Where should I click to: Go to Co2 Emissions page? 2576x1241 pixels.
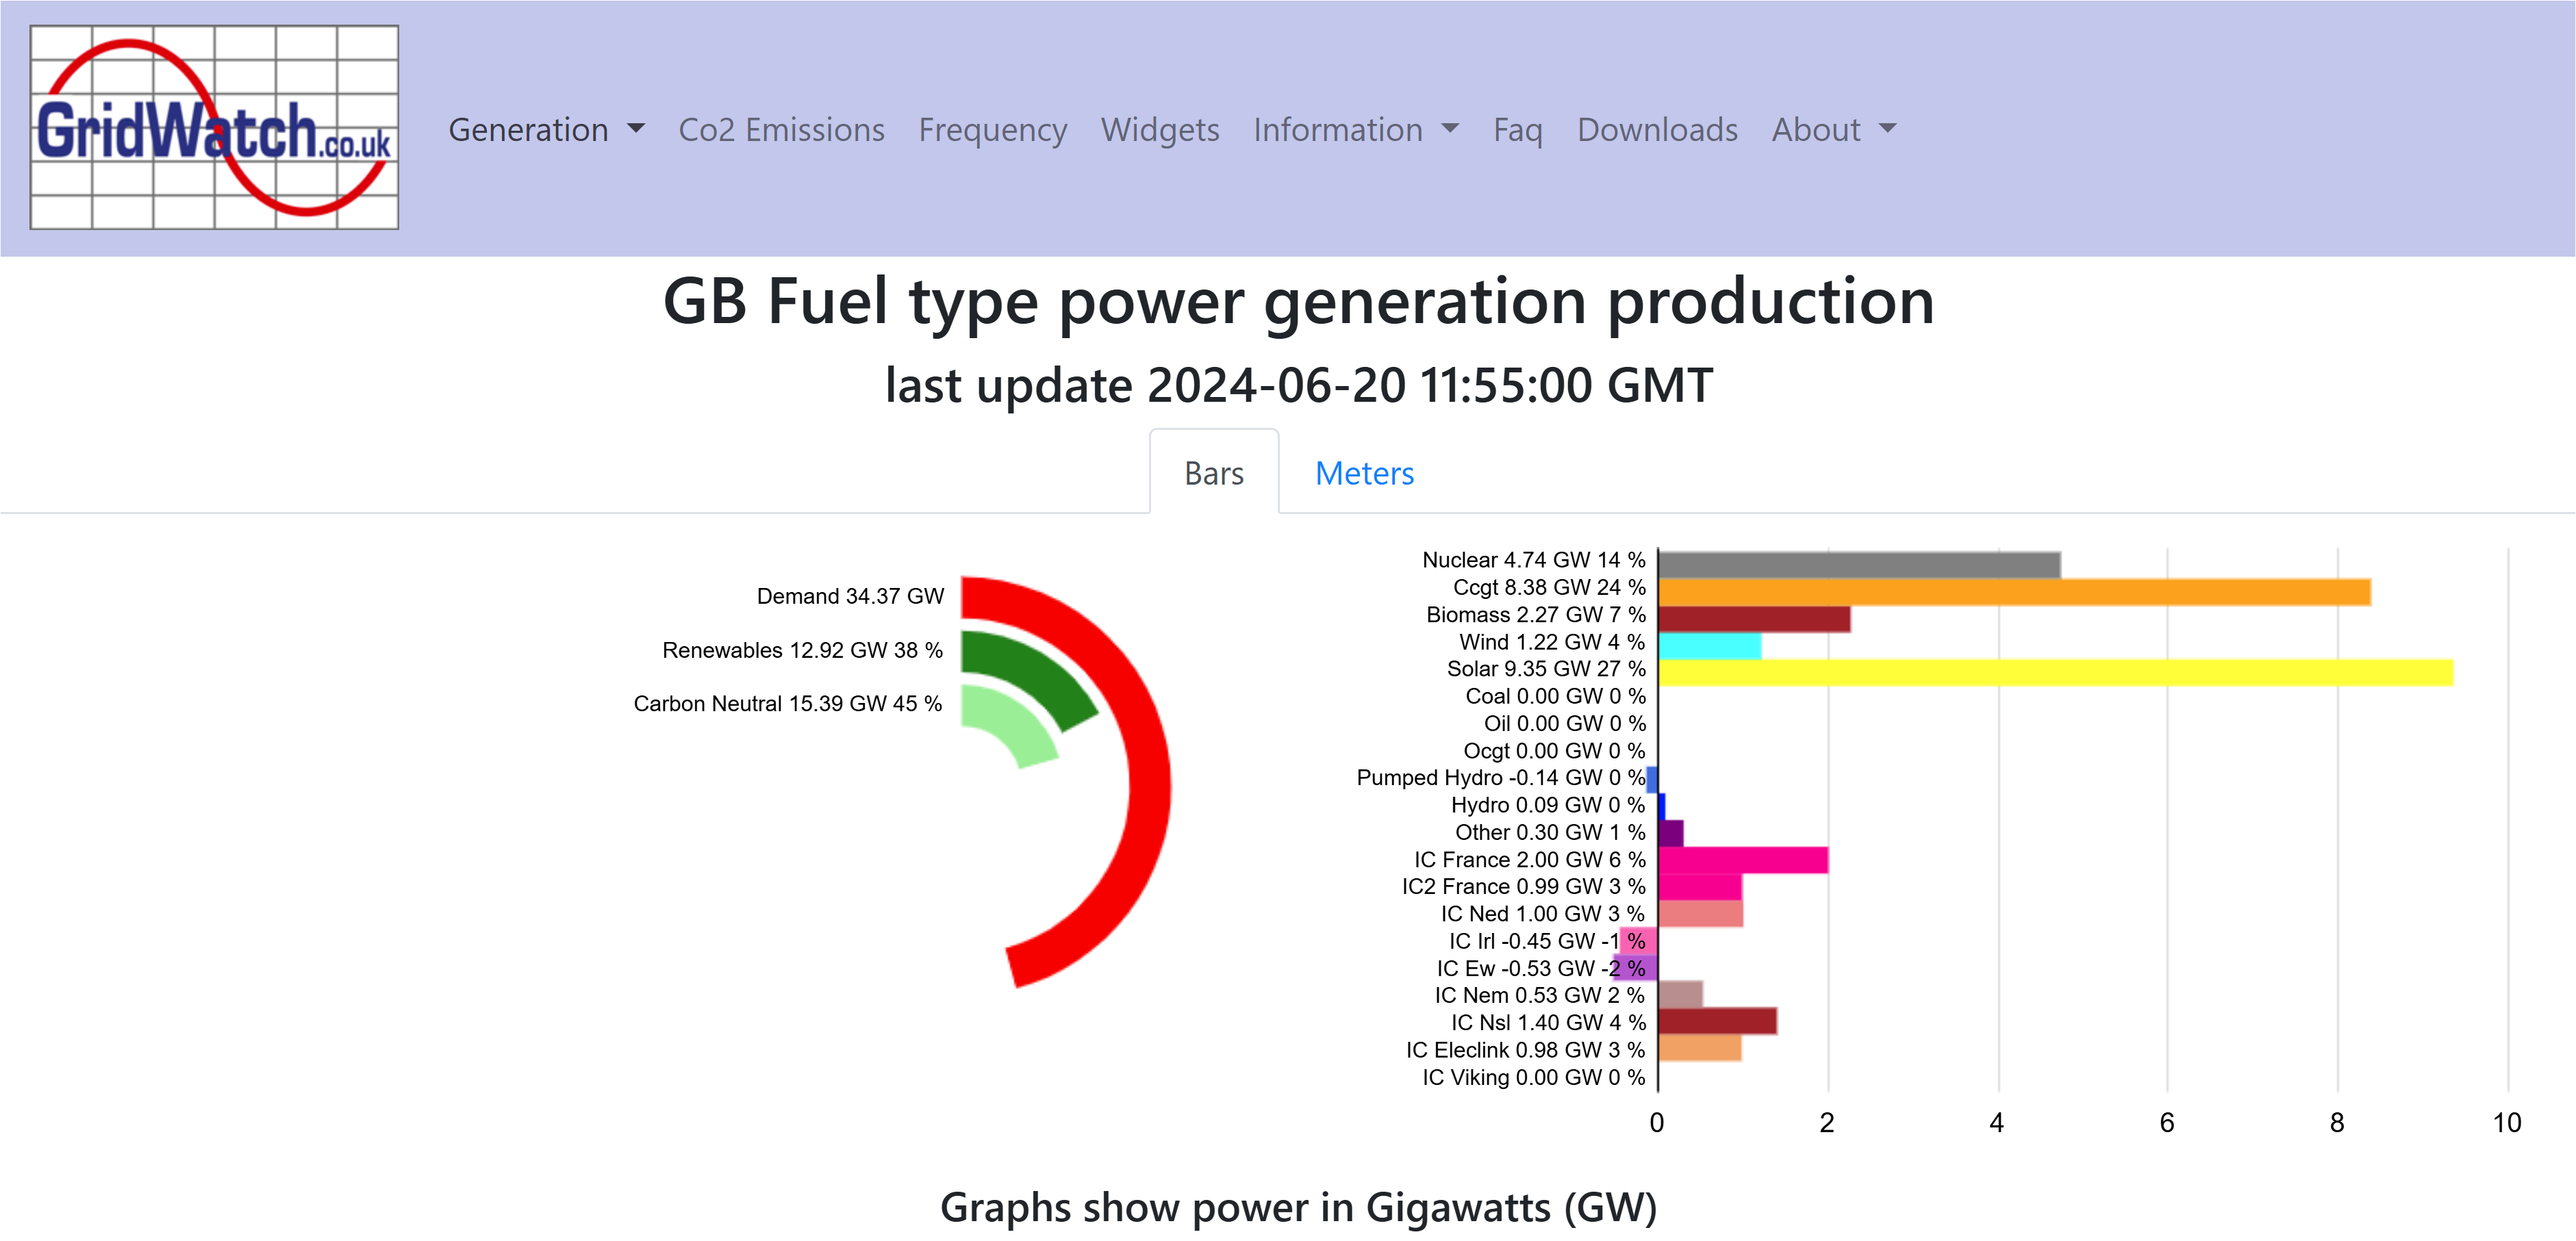[781, 130]
